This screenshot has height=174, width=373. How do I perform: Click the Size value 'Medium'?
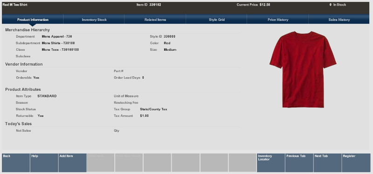tap(170, 50)
